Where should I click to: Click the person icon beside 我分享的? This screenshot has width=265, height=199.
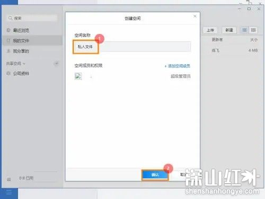coord(8,51)
